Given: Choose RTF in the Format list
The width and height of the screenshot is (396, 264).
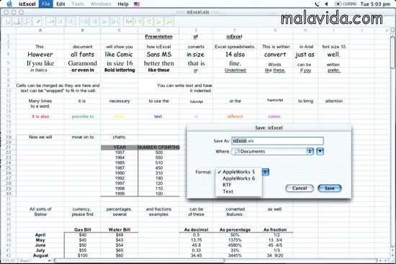Looking at the screenshot, I should pos(238,185).
